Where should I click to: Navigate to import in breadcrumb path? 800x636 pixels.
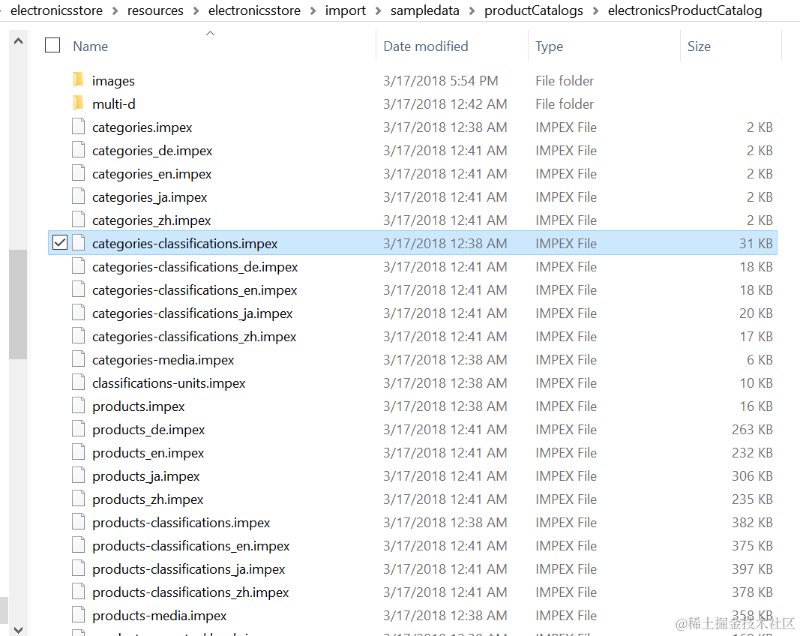pos(346,10)
